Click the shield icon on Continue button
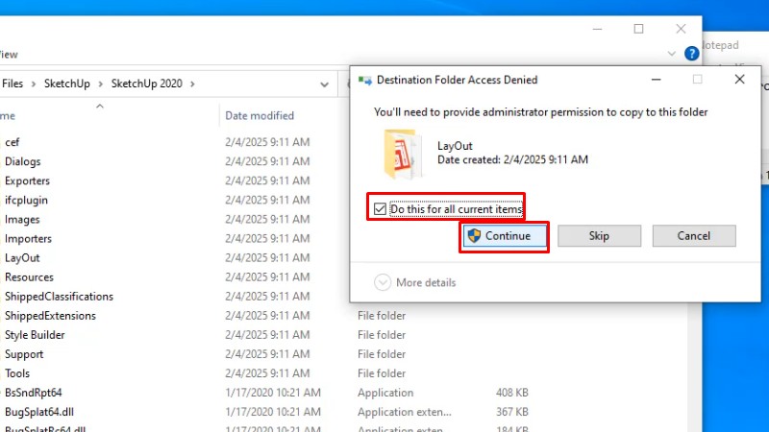Viewport: 769px width, 432px height. [x=474, y=235]
